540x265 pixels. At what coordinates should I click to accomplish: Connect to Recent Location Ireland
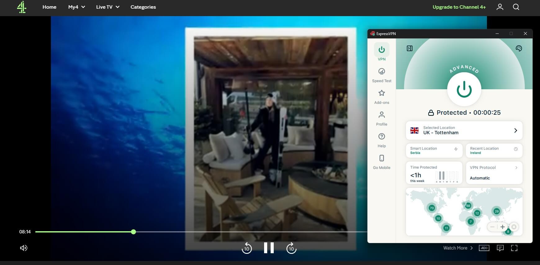click(x=494, y=150)
